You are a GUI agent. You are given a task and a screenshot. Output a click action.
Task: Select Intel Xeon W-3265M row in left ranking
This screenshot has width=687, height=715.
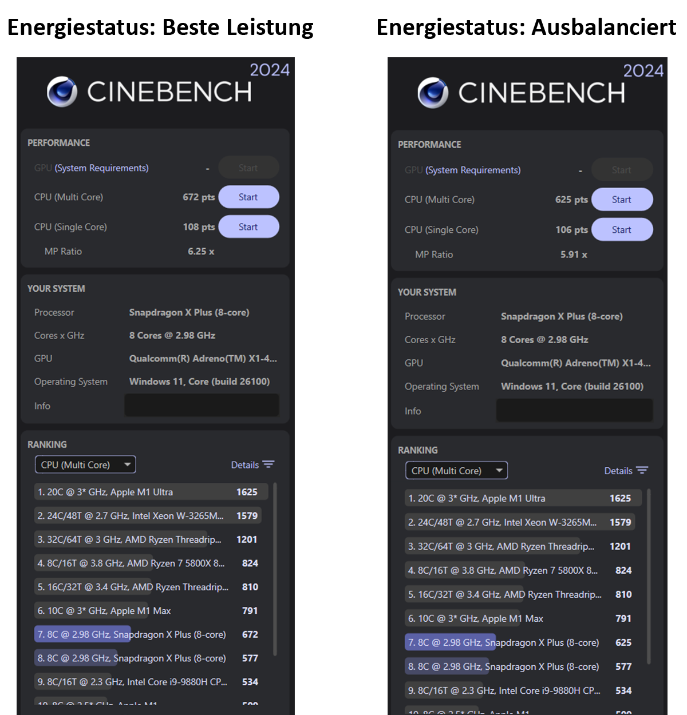[148, 515]
